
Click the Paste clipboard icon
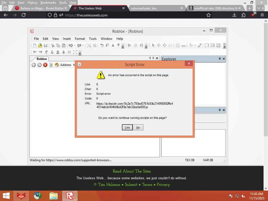pyautogui.click(x=64, y=45)
